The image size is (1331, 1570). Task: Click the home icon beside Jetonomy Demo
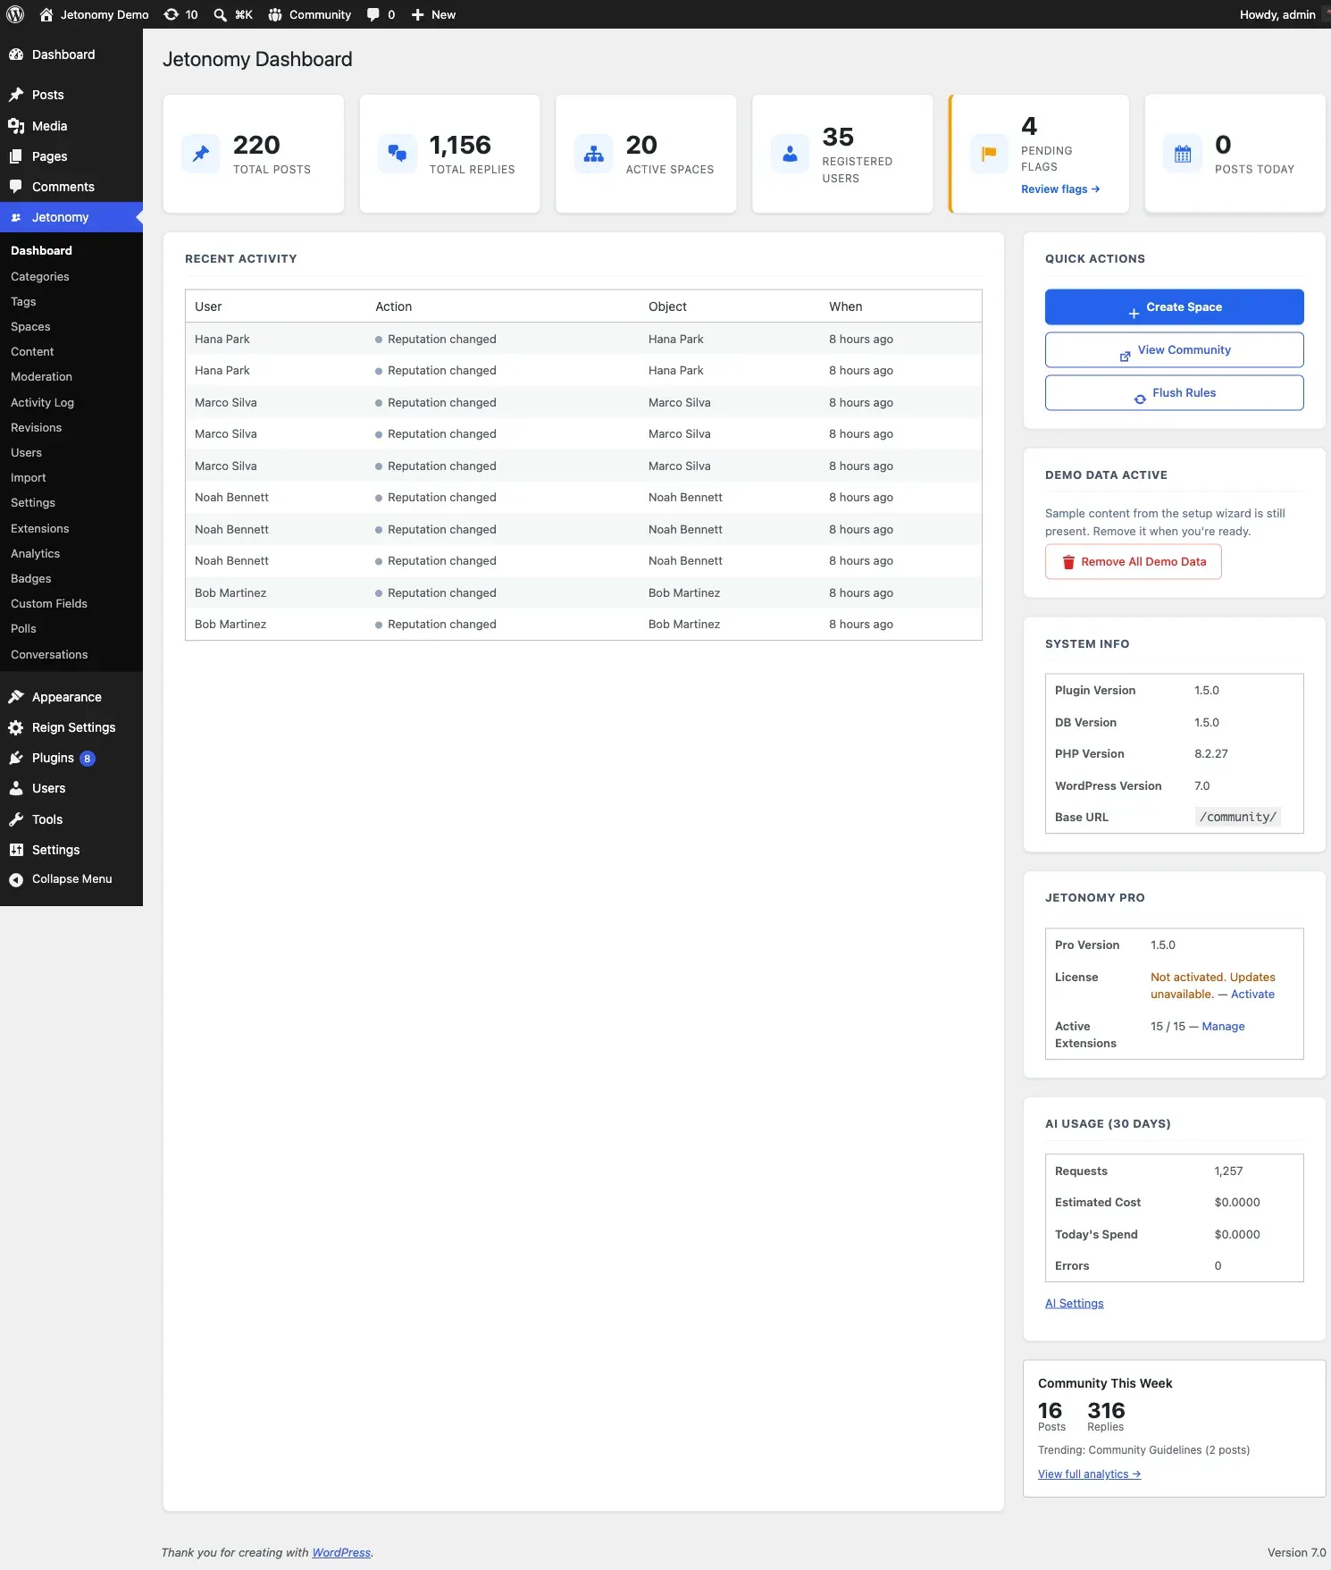pos(46,14)
